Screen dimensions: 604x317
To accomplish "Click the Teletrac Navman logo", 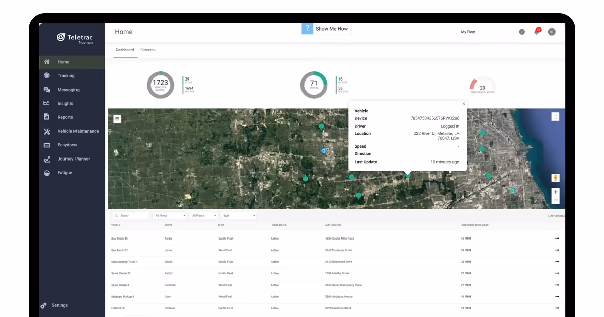I will [75, 38].
